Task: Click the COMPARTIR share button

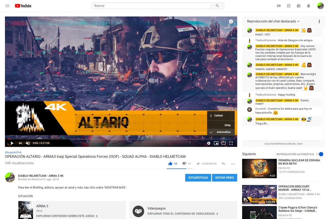Action: pos(206,164)
